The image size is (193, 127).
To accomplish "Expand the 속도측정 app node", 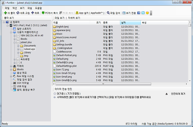I will tap(14, 59).
